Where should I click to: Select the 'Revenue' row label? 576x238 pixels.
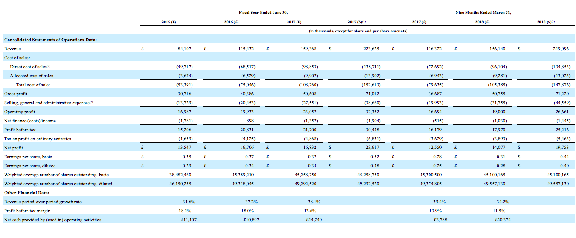point(12,49)
